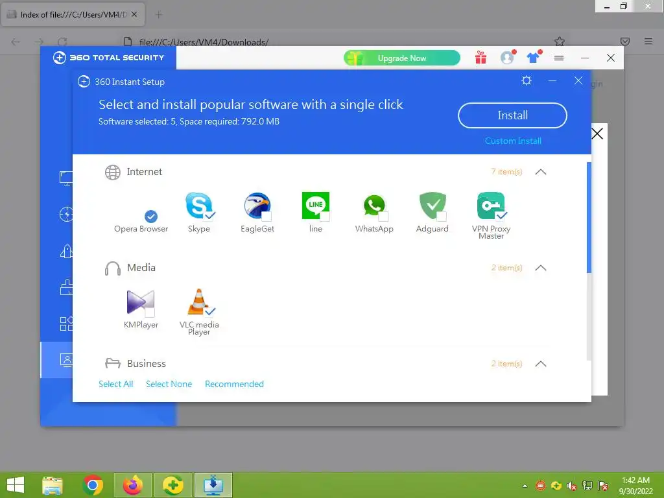Image resolution: width=664 pixels, height=498 pixels.
Task: Collapse the Internet category section
Action: pyautogui.click(x=540, y=172)
